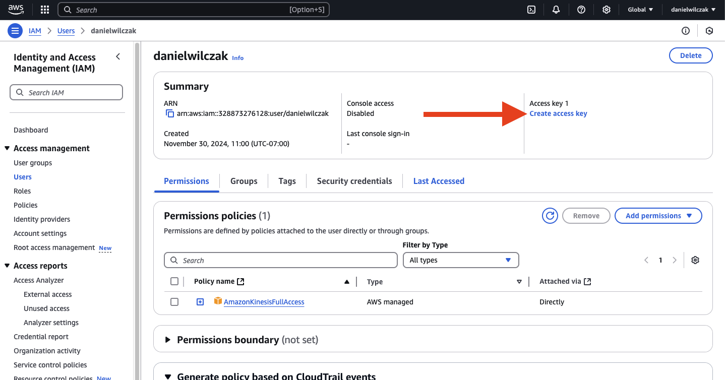This screenshot has height=380, width=725.
Task: Open Analyzer settings in the sidebar
Action: (51, 323)
